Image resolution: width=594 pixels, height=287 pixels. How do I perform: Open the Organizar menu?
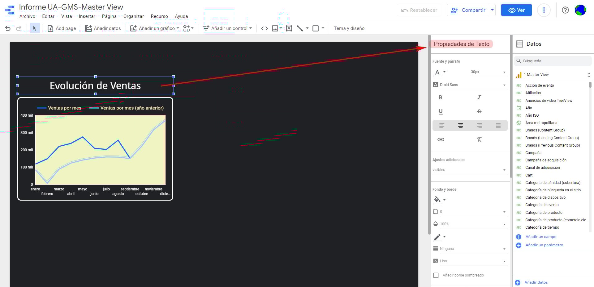134,16
